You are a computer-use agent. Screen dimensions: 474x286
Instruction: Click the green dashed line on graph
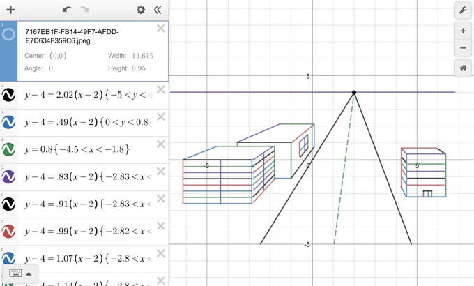point(344,170)
